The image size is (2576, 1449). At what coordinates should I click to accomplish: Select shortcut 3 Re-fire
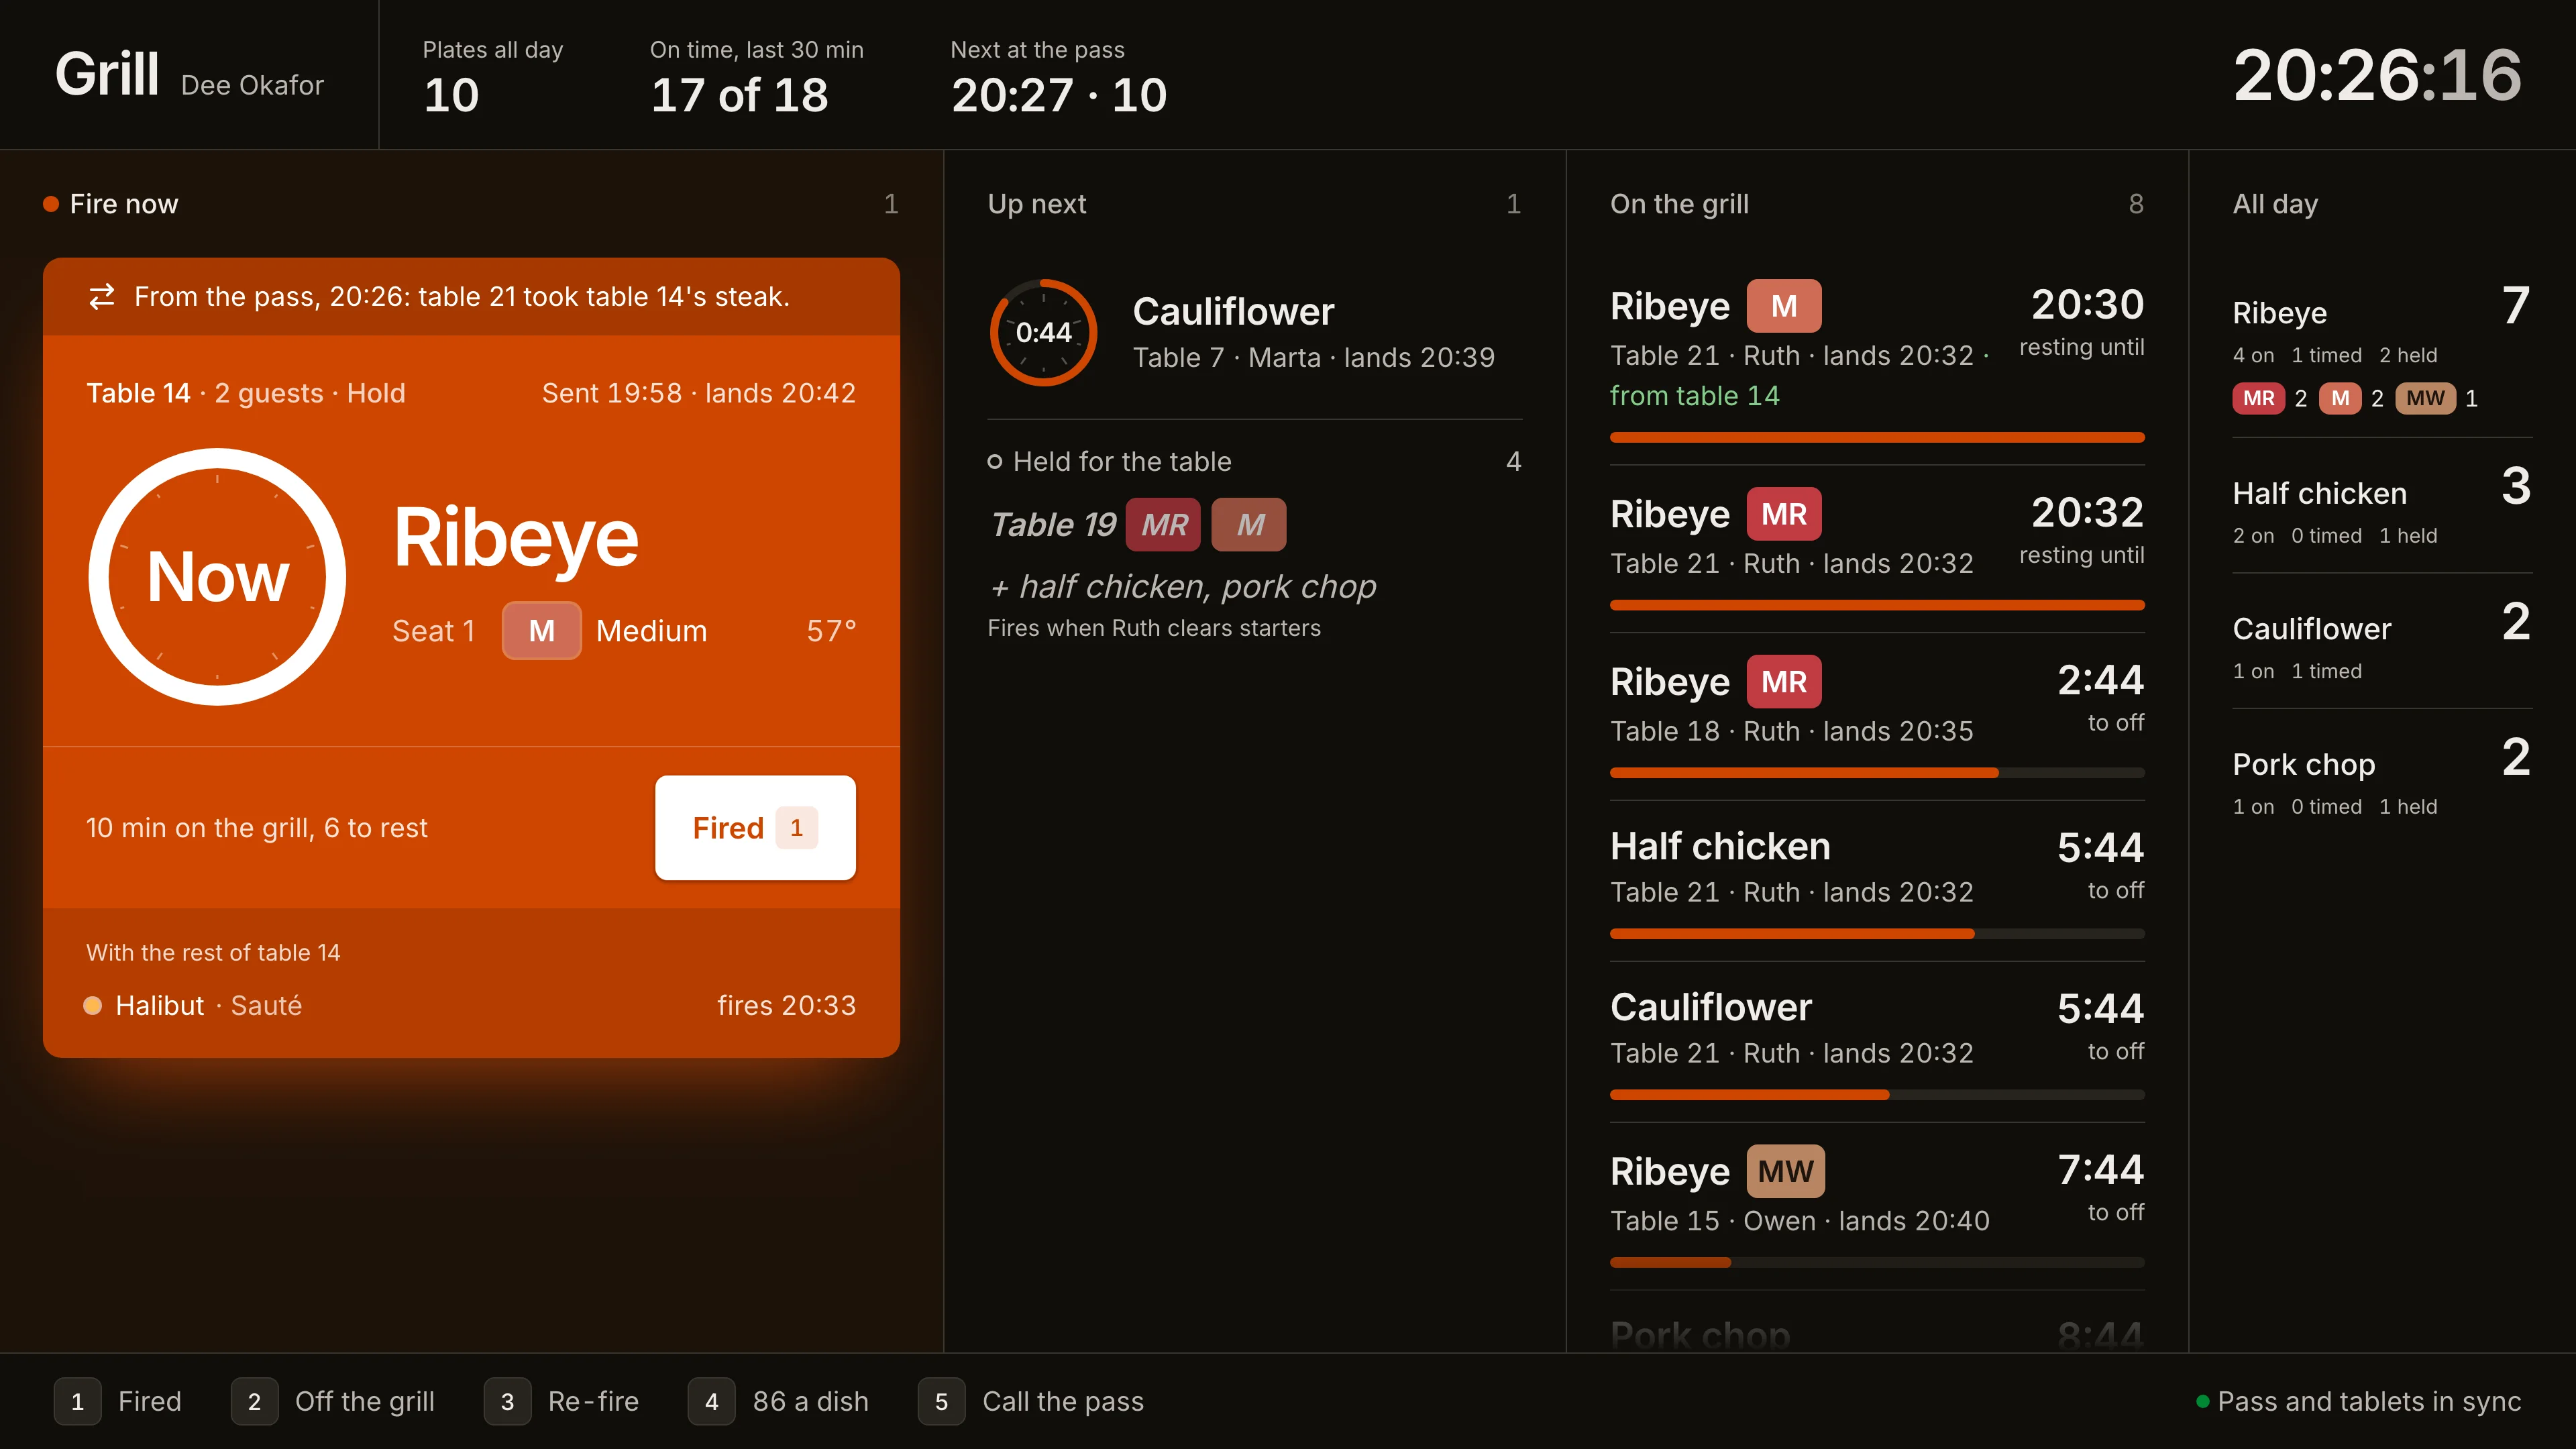[x=562, y=1401]
